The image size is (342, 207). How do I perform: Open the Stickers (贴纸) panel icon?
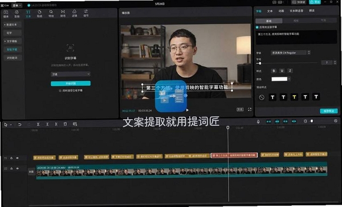[39, 14]
